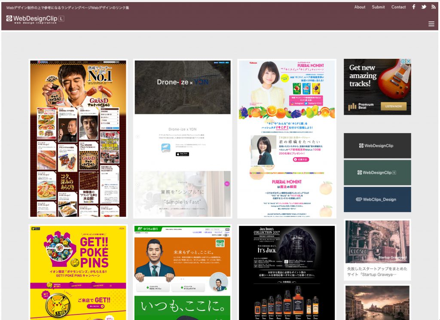This screenshot has width=440, height=320.
Task: Click the dark gray WebDesignClip banner
Action: 377,146
